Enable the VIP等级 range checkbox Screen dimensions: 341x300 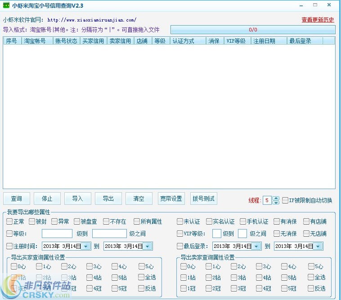tap(180, 234)
